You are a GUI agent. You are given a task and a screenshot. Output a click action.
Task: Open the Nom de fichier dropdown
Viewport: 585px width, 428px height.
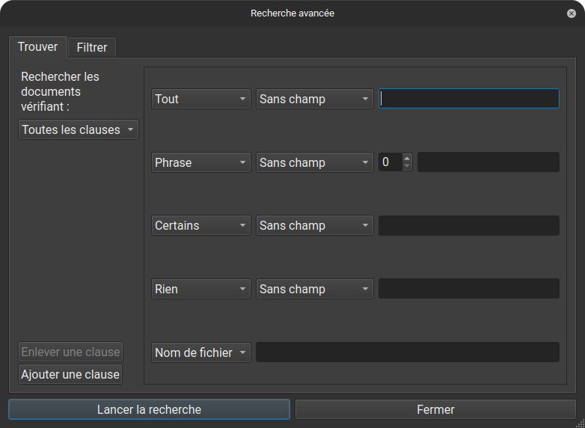(x=200, y=352)
